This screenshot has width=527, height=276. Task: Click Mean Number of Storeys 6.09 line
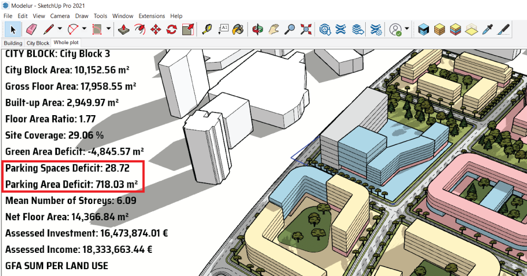click(71, 200)
